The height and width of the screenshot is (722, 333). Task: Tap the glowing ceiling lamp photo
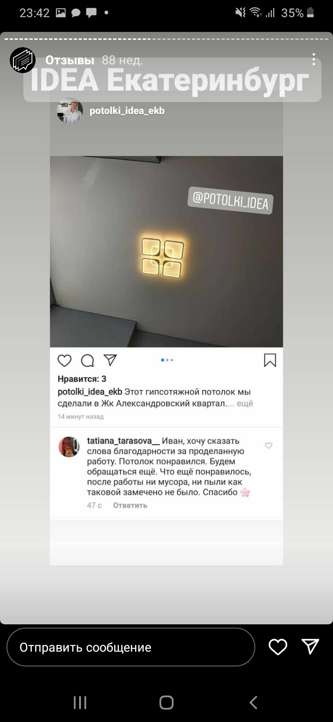tap(166, 251)
